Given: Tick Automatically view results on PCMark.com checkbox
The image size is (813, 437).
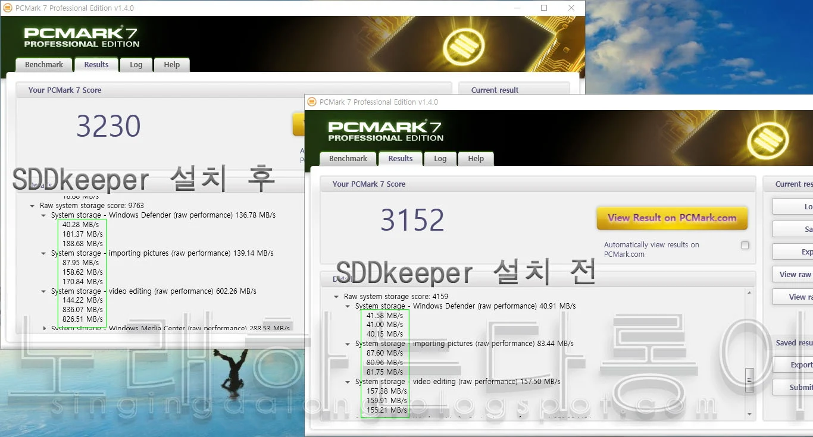Looking at the screenshot, I should click(x=745, y=245).
